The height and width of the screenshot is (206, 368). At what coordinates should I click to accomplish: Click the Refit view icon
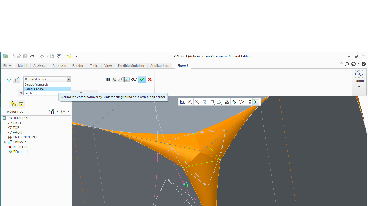183,102
